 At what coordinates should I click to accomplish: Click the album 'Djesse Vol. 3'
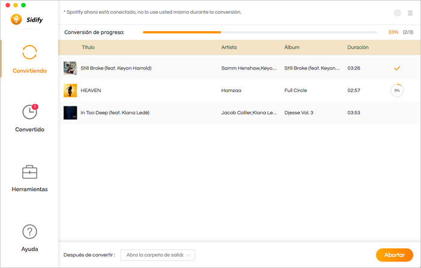(x=299, y=112)
